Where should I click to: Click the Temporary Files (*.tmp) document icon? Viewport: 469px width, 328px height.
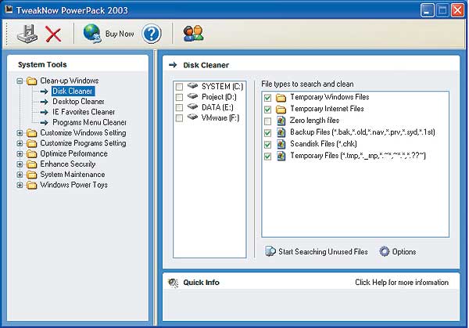click(281, 156)
